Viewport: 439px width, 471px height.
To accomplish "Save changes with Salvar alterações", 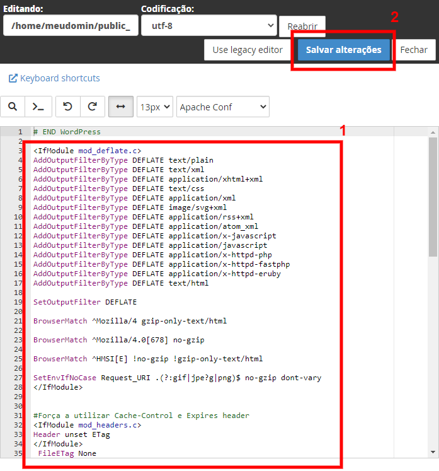I will (343, 50).
